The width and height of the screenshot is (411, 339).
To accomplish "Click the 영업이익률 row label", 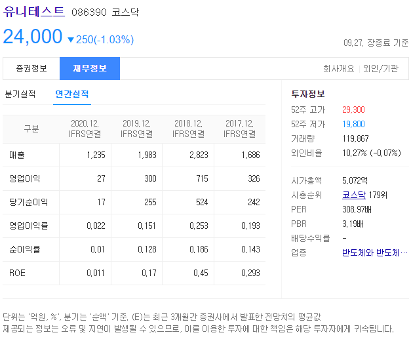I will pos(29,226).
